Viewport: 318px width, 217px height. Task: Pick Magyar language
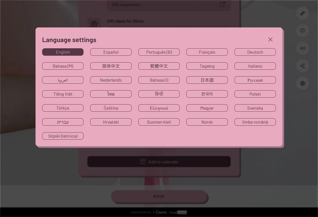point(207,108)
